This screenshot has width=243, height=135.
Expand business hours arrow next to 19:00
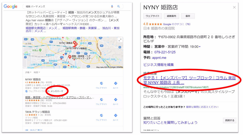click(x=200, y=47)
